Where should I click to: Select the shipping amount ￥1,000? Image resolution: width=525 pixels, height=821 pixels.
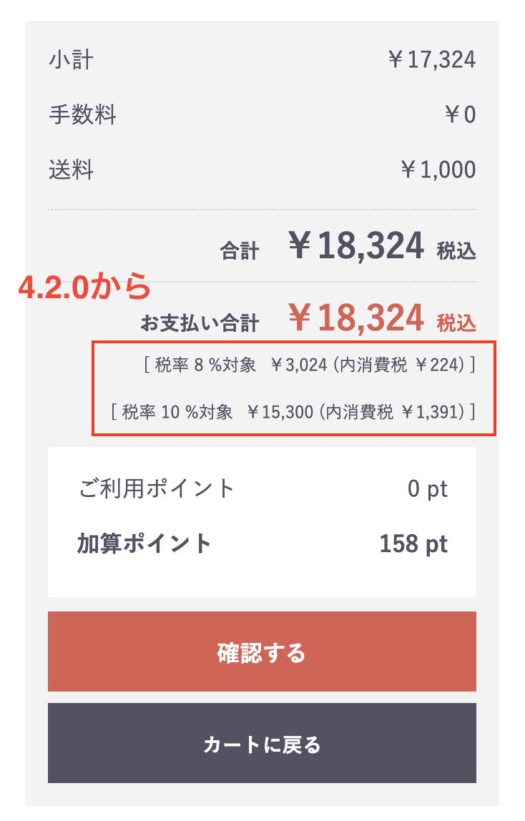tap(437, 169)
